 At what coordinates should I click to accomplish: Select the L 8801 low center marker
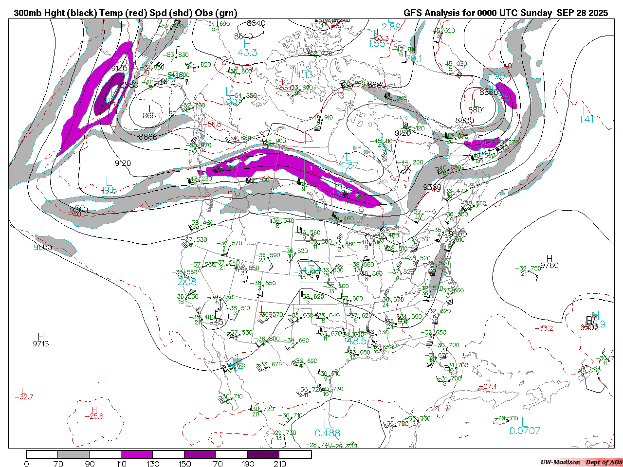476,106
